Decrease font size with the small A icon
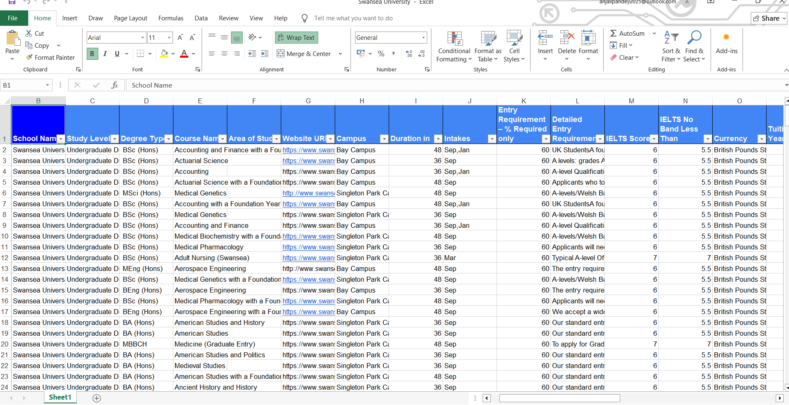This screenshot has width=789, height=405. click(192, 38)
